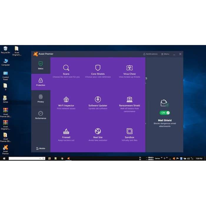Select the Protection sidebar tab
The height and width of the screenshot is (206, 206).
pyautogui.click(x=41, y=82)
